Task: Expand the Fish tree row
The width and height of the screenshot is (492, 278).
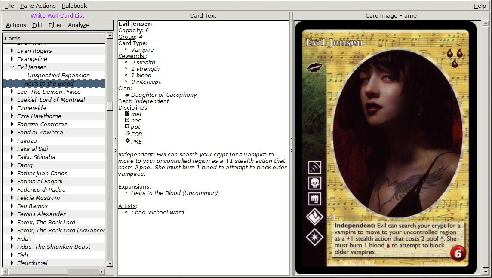Action: pos(12,254)
